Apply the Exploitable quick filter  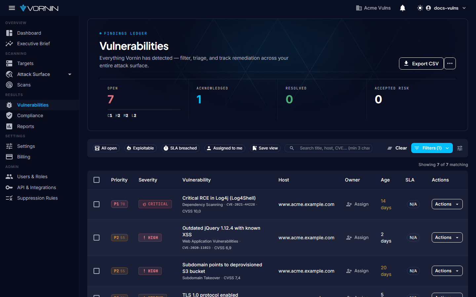point(140,148)
